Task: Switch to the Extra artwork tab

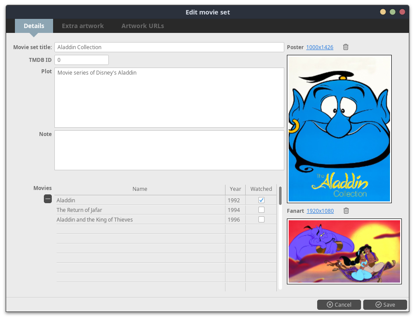Action: point(82,26)
